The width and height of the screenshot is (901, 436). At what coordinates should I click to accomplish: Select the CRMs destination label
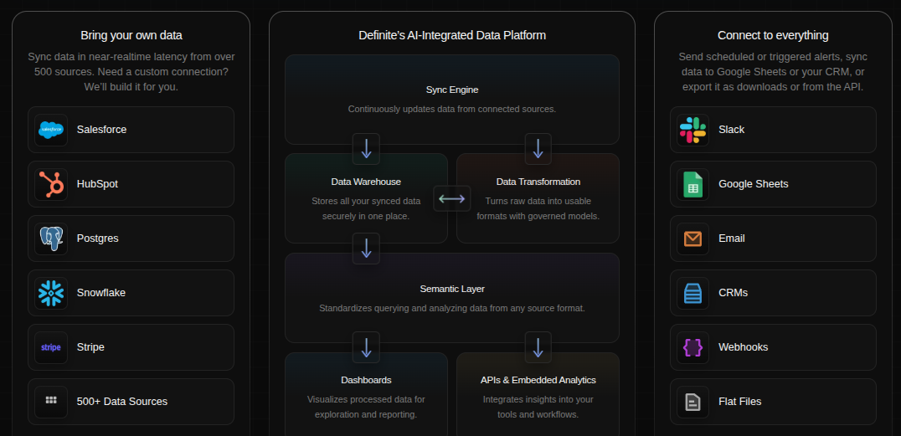tap(734, 293)
